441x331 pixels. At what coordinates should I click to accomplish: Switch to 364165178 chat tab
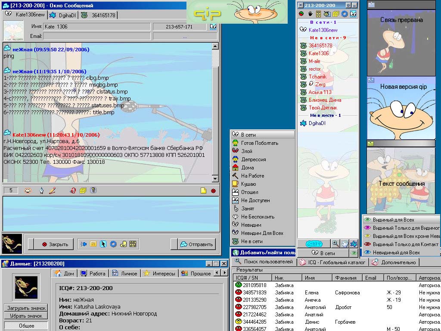pos(98,16)
